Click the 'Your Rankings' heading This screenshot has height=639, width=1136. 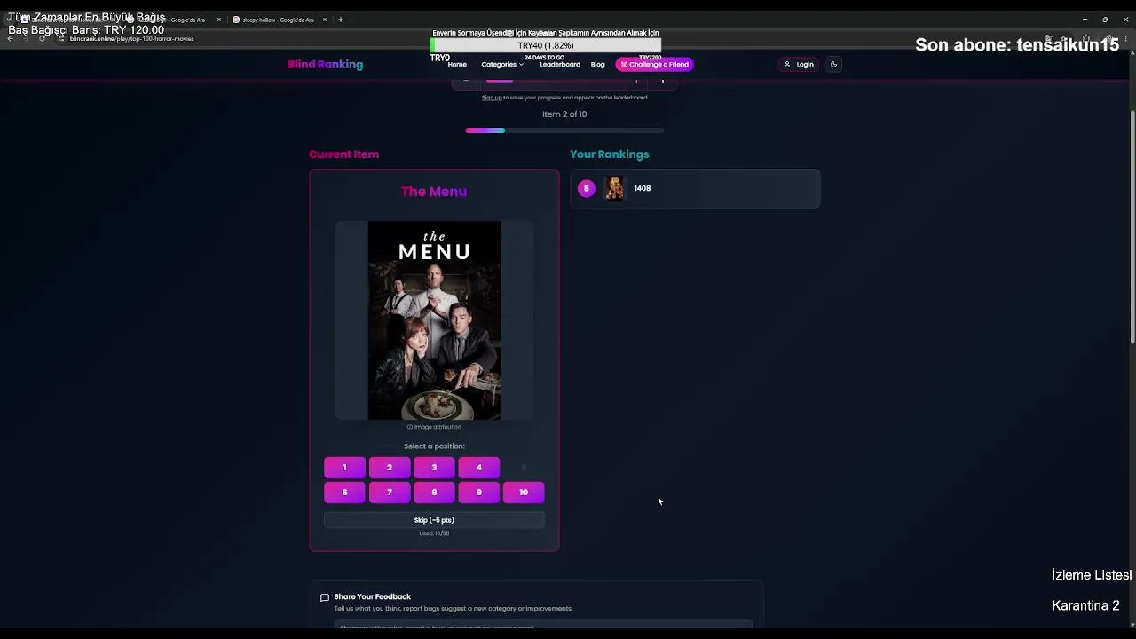(x=609, y=154)
